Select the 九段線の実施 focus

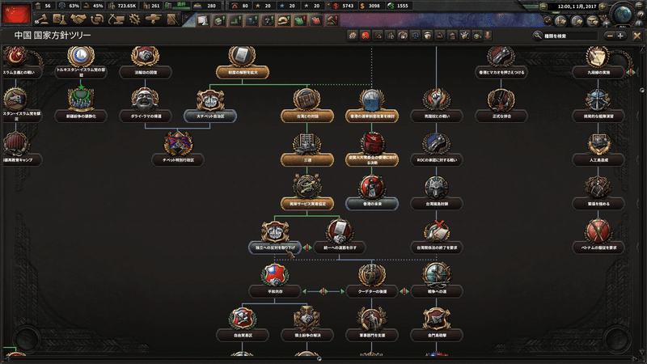[598, 63]
